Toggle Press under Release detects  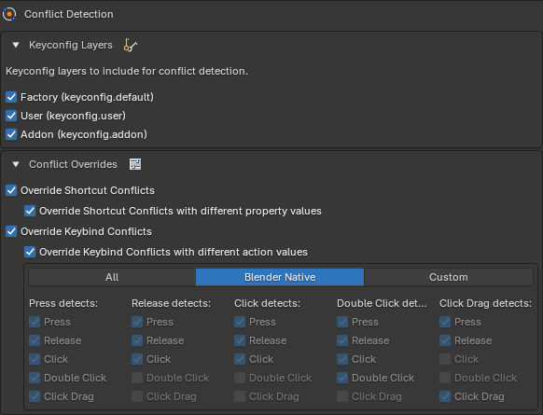click(x=137, y=322)
